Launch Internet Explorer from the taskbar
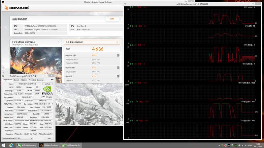 point(11,145)
